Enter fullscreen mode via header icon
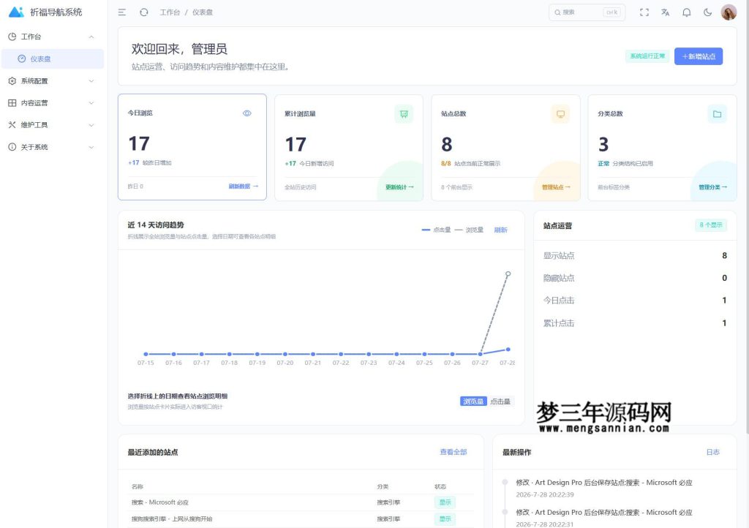This screenshot has height=528, width=749. (644, 12)
